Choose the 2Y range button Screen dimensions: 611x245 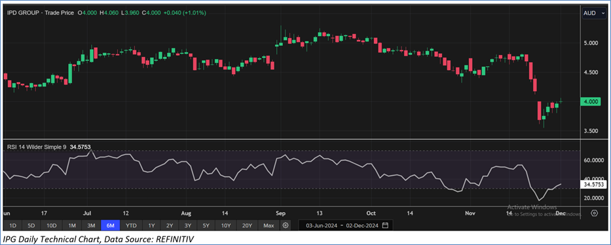point(170,225)
